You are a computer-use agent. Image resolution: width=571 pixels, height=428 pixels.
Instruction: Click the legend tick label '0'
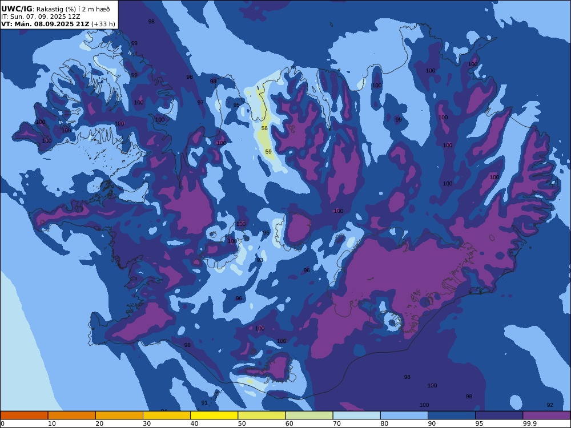2,423
